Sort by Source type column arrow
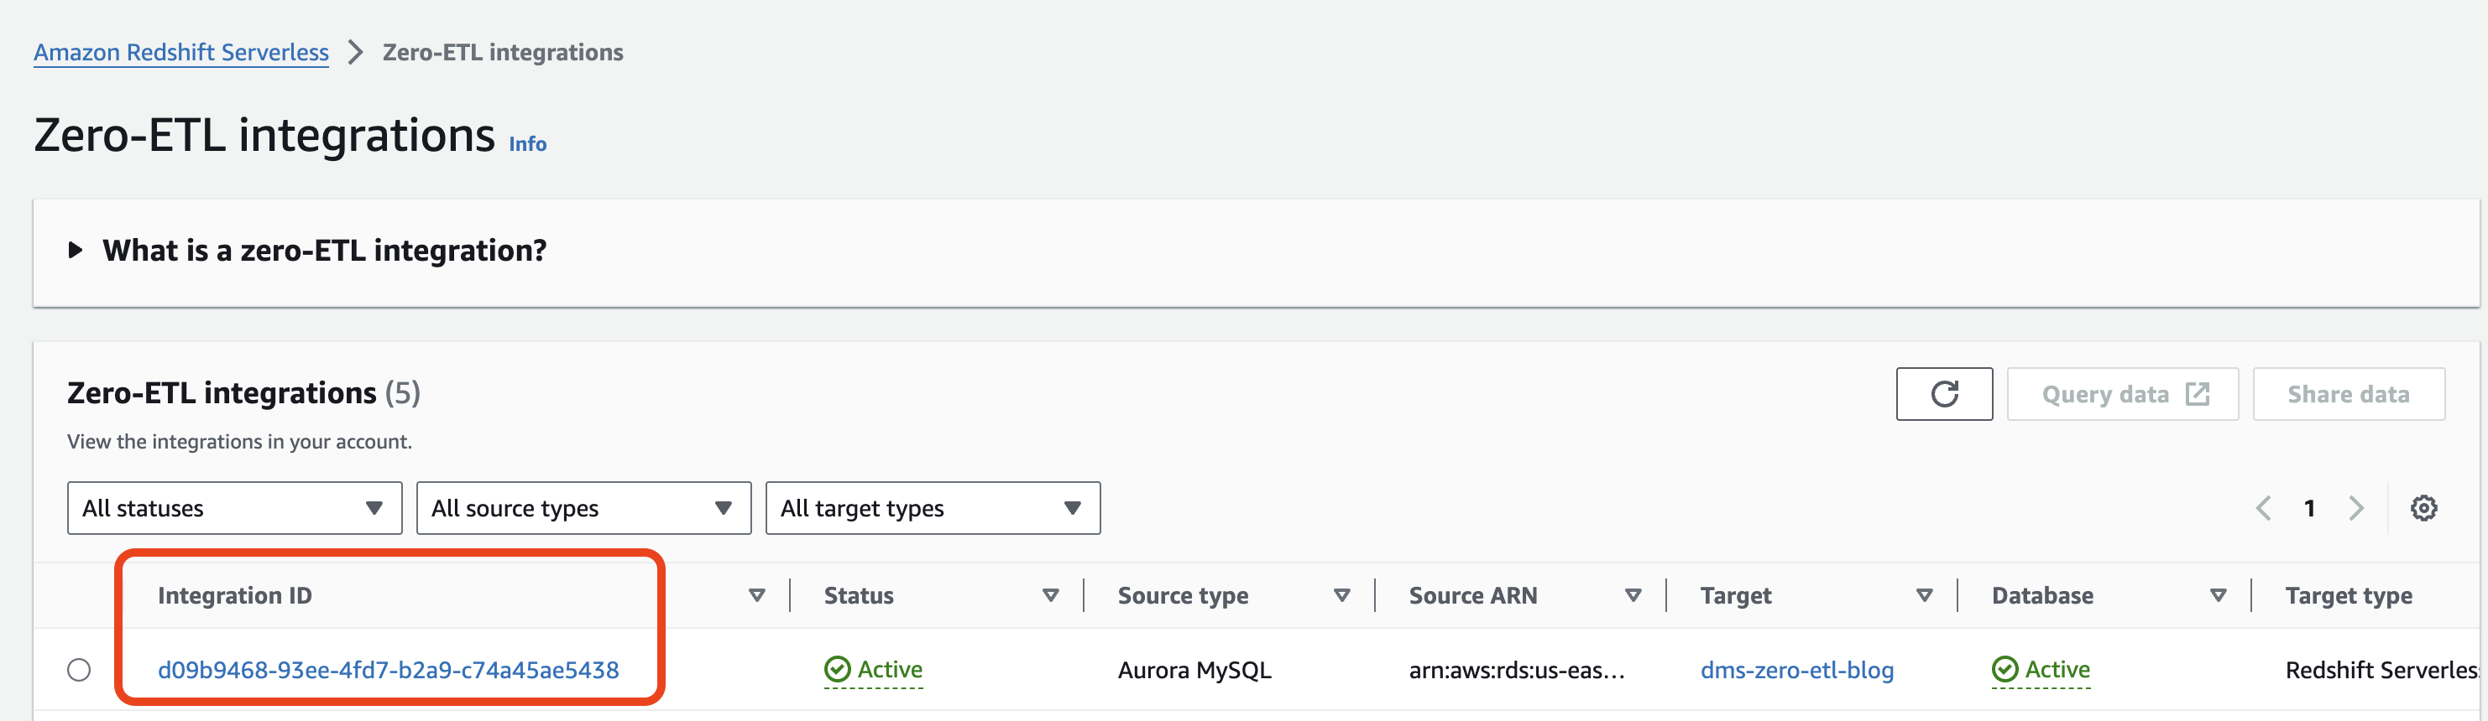 pyautogui.click(x=1341, y=595)
